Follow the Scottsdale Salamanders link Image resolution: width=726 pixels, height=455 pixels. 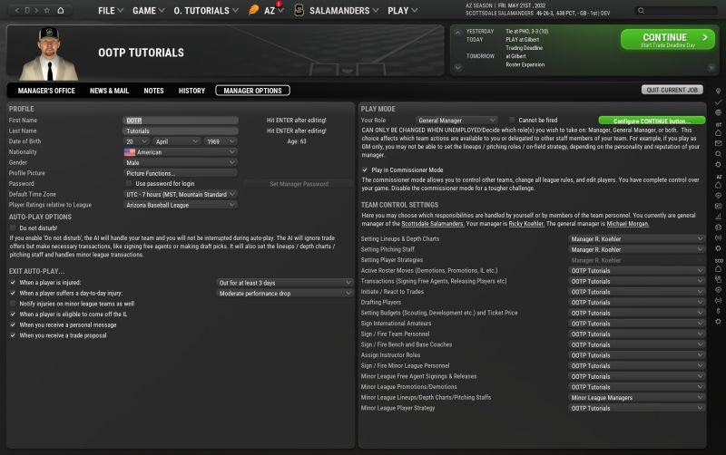(433, 224)
